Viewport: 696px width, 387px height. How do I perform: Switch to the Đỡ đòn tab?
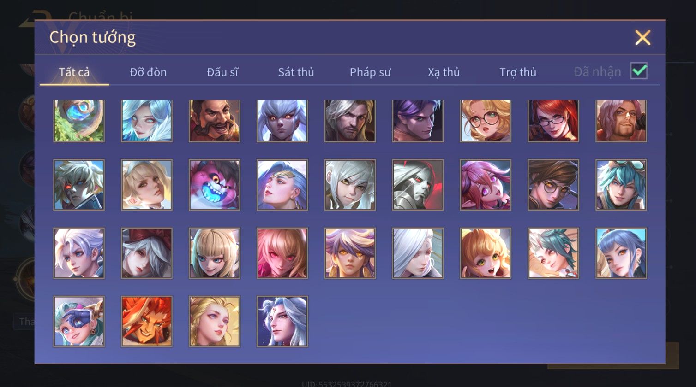tap(148, 72)
